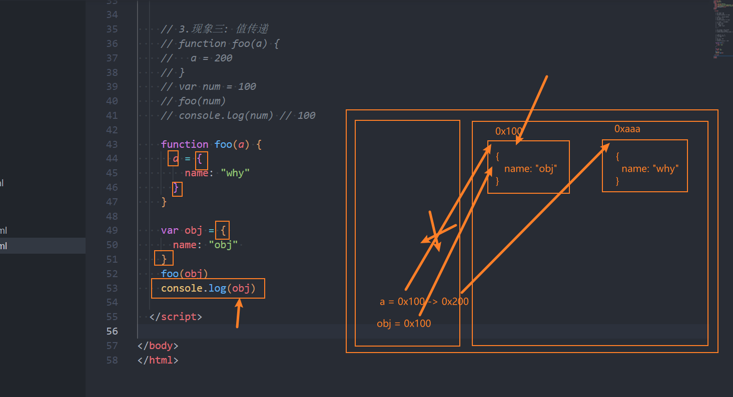Click the "var" keyword on line 49
The image size is (733, 397).
(x=170, y=230)
